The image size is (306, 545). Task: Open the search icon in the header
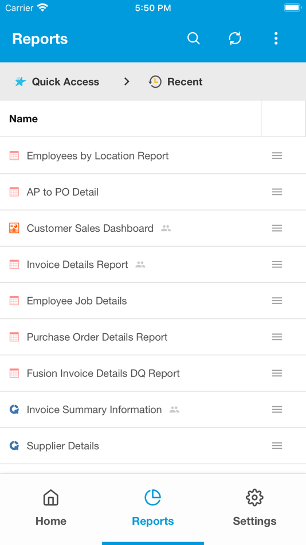[194, 38]
